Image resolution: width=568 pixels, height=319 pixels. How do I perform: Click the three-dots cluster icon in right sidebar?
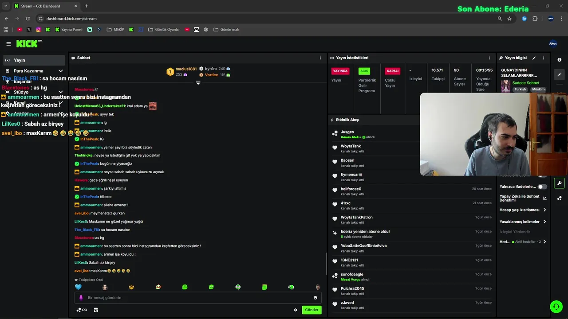(560, 198)
